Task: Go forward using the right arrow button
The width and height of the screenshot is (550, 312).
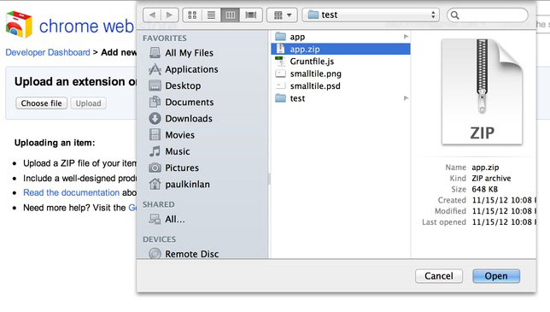Action: 170,15
